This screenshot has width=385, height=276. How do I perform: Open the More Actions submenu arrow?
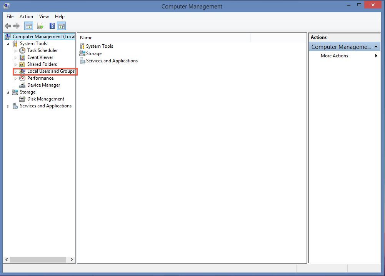click(376, 56)
